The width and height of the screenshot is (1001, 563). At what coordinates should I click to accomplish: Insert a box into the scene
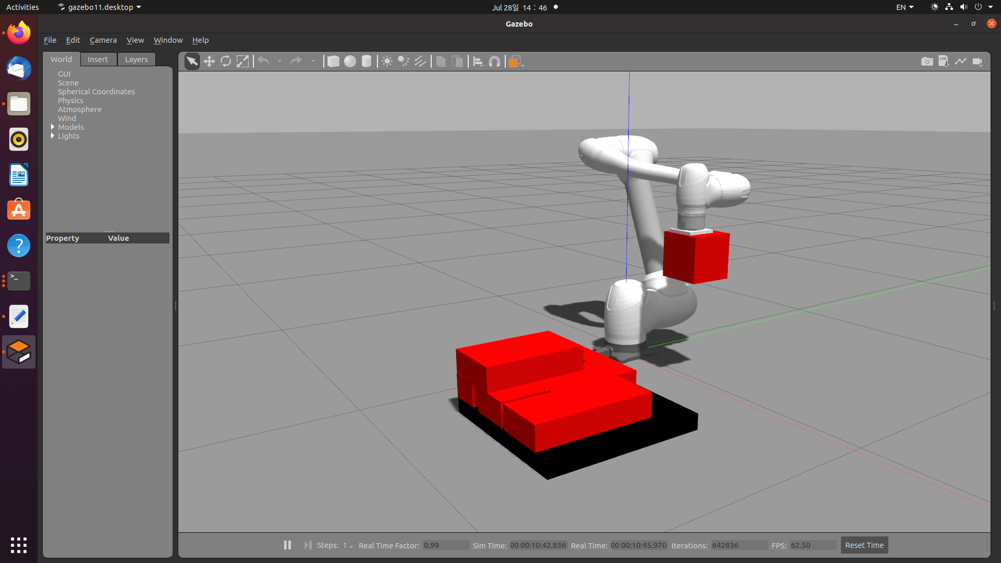tap(333, 61)
